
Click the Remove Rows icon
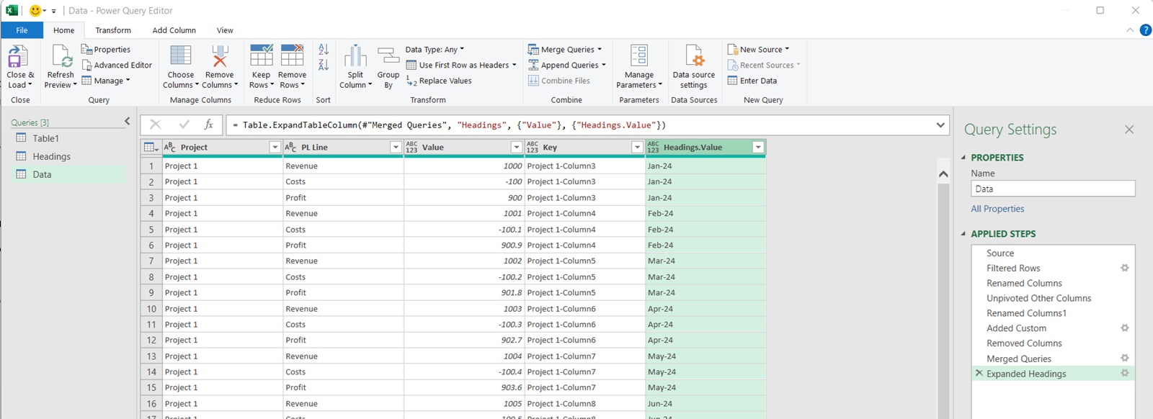click(292, 56)
